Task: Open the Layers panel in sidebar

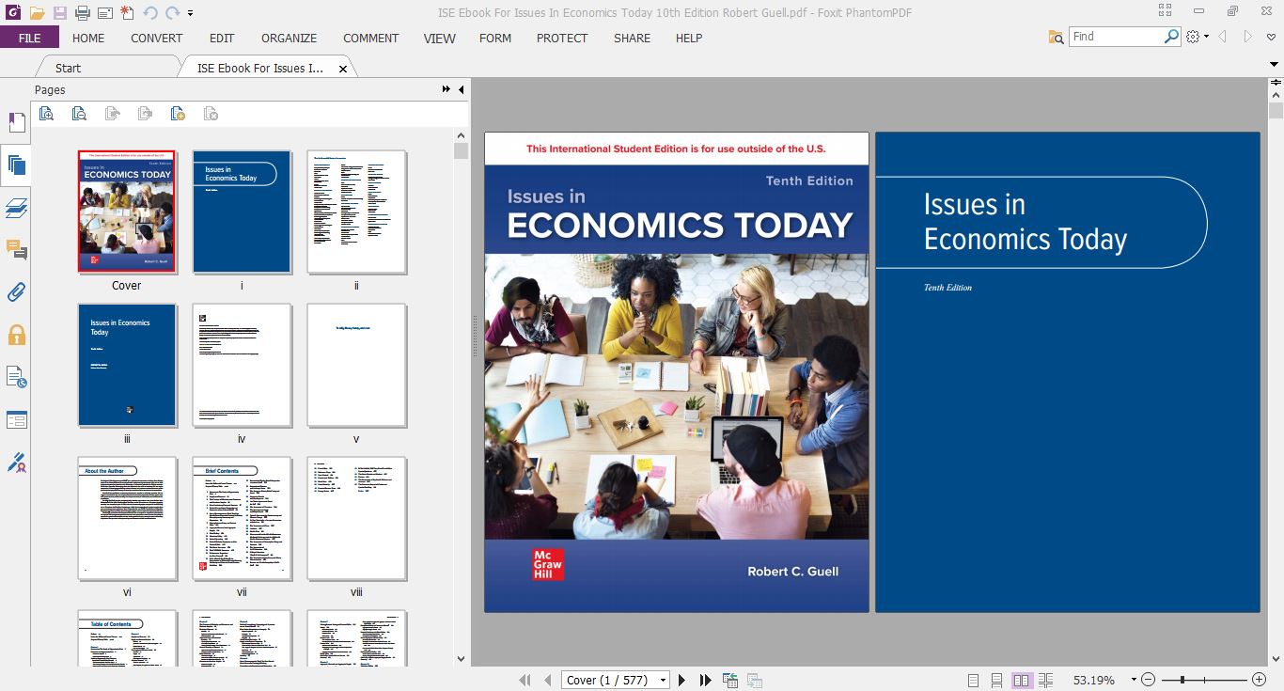Action: click(x=16, y=208)
